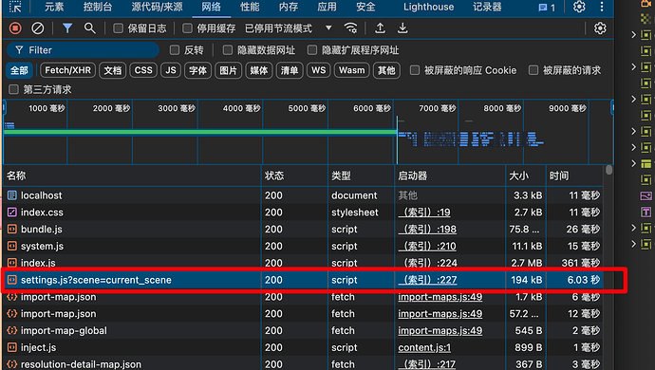
Task: Expand the first tree arrow in right panel
Action: coord(633,35)
